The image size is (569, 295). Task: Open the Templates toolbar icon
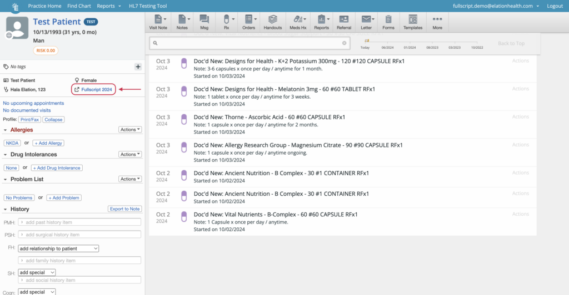point(413,22)
